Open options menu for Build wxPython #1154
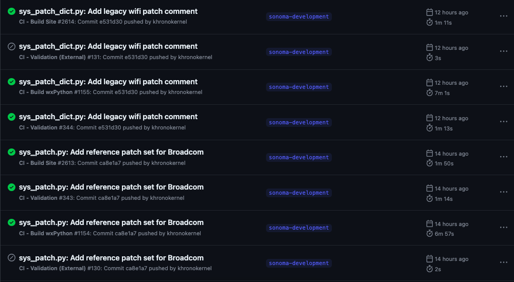 click(503, 227)
